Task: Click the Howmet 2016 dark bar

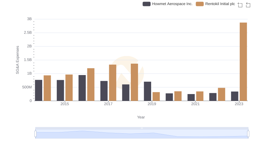Action: (82, 88)
